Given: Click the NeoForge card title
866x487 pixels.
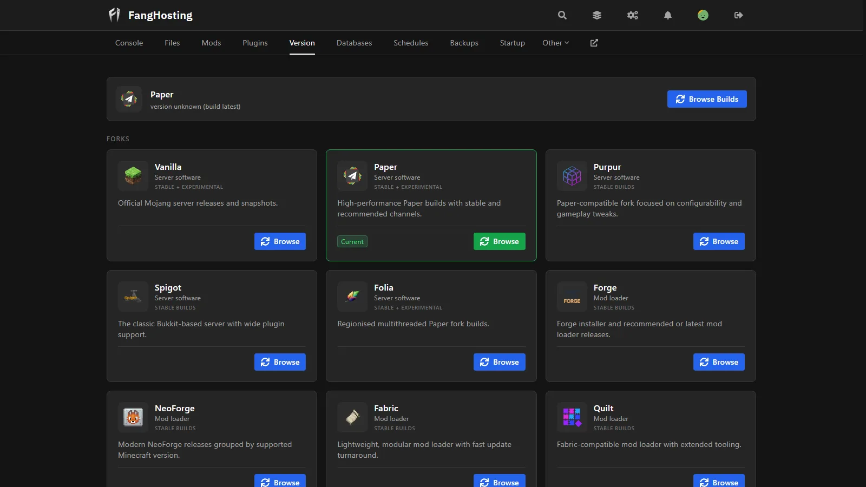Looking at the screenshot, I should pos(174,408).
